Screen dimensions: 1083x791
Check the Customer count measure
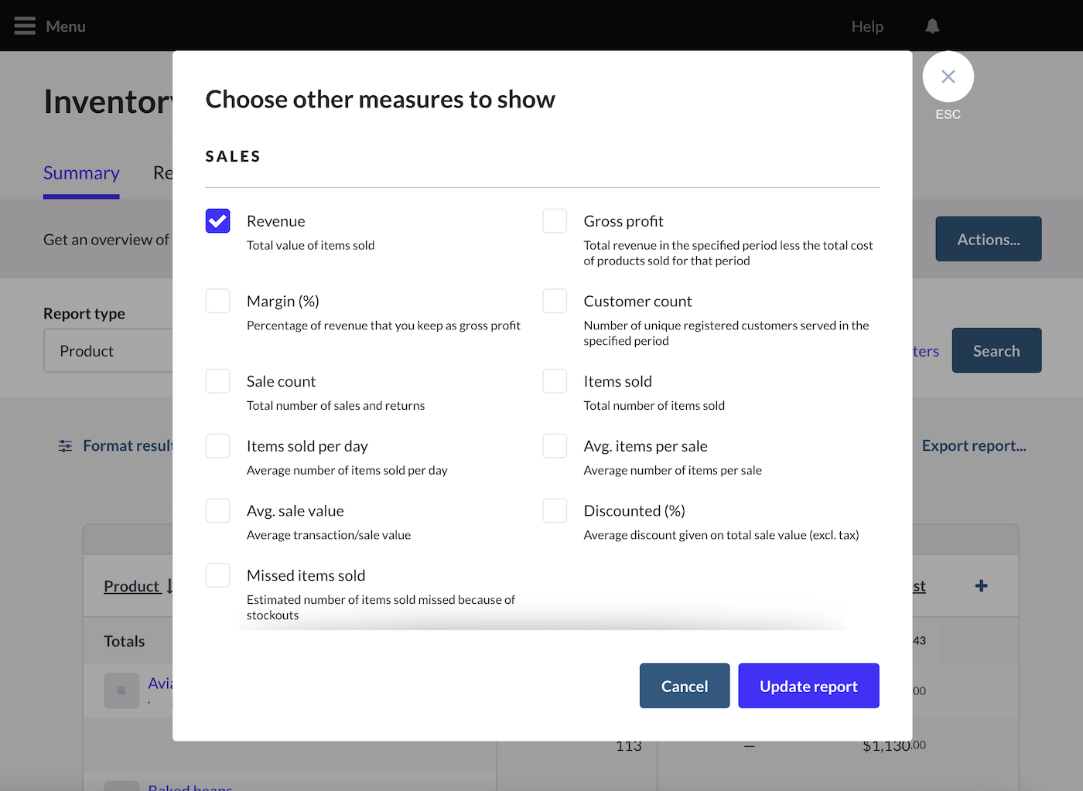[555, 302]
